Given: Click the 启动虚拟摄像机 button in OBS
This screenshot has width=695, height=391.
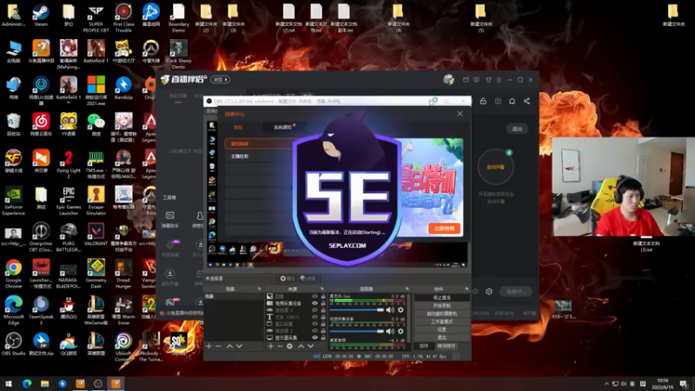Looking at the screenshot, I should pos(441,314).
